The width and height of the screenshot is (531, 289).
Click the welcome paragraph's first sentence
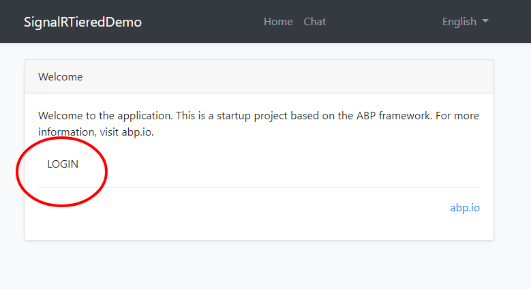click(123, 116)
